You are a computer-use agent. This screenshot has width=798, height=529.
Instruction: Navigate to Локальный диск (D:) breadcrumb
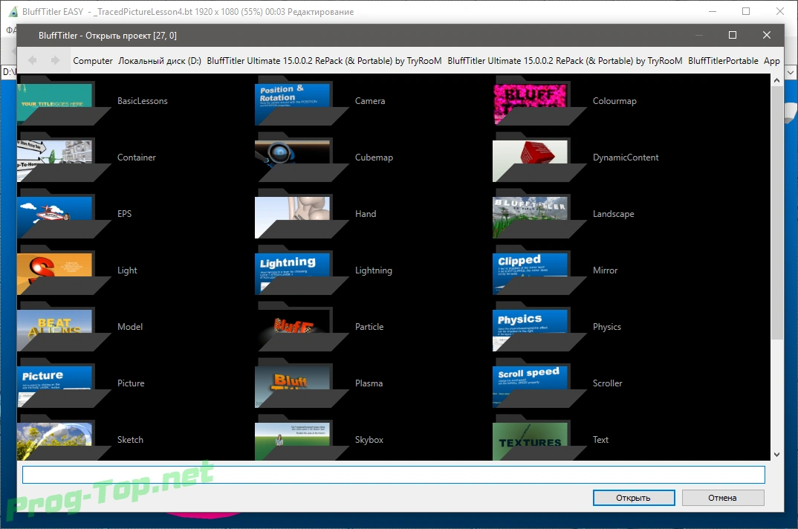coord(160,61)
